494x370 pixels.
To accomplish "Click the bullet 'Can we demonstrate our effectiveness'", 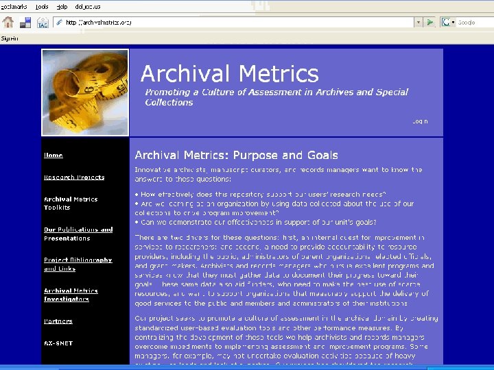I will click(255, 222).
